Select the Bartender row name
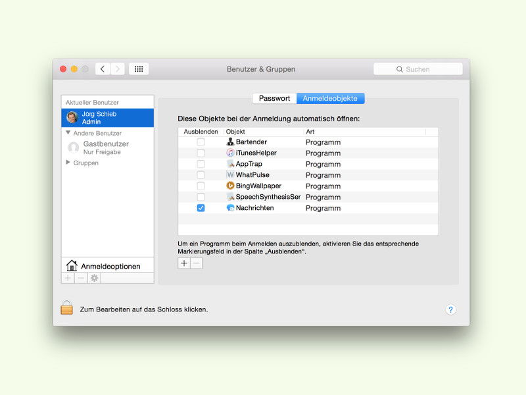Viewport: 526px width, 395px height. [x=251, y=142]
